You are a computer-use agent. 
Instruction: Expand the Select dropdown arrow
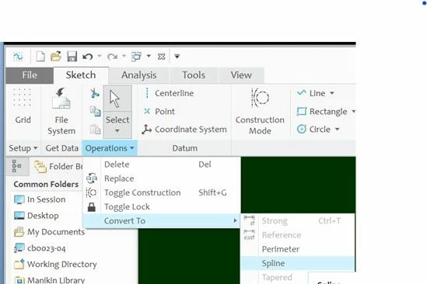click(x=117, y=131)
